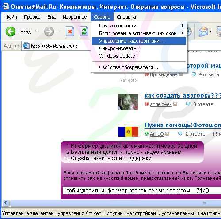This screenshot has width=221, height=219.
Task: Open the partially visible второй question link
Action: point(204,66)
